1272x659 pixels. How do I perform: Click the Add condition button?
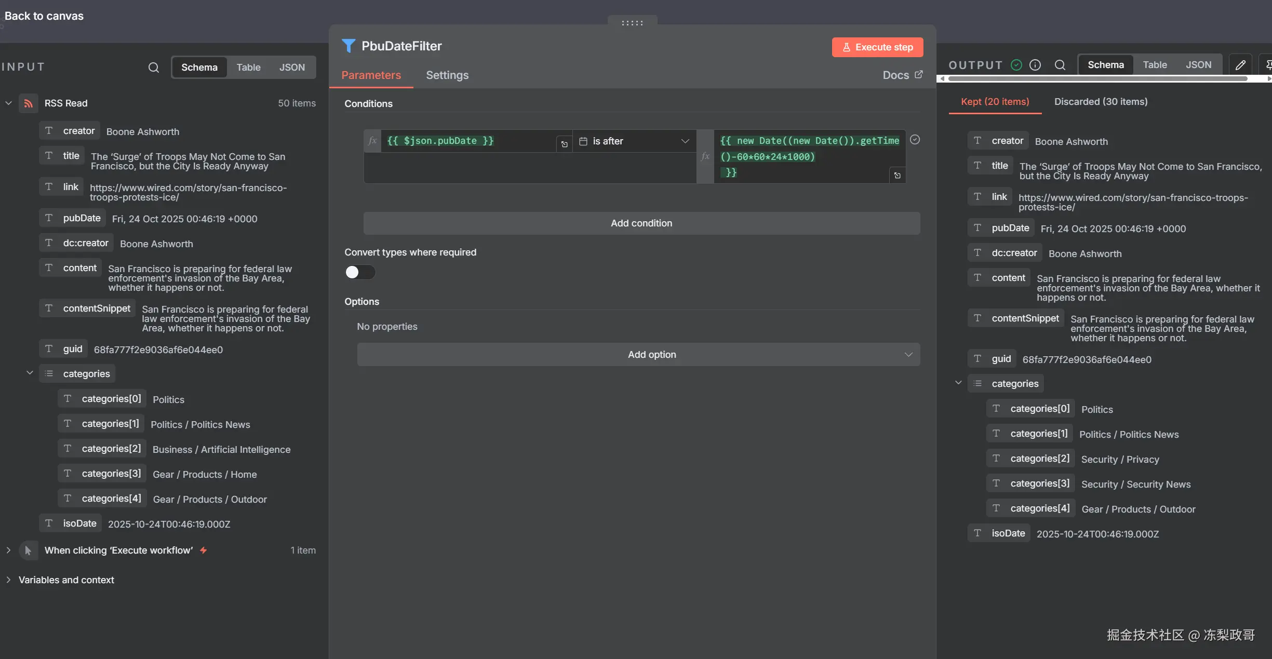coord(641,223)
